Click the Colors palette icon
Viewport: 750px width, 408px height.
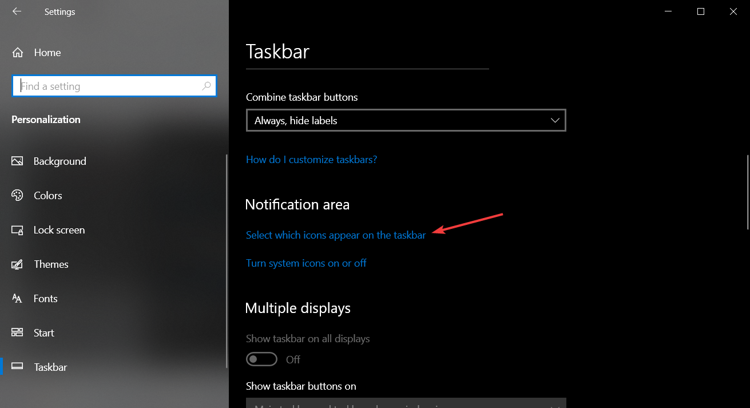(x=17, y=196)
